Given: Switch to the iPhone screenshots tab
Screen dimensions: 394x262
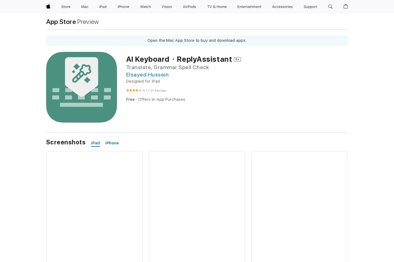Looking at the screenshot, I should [112, 143].
